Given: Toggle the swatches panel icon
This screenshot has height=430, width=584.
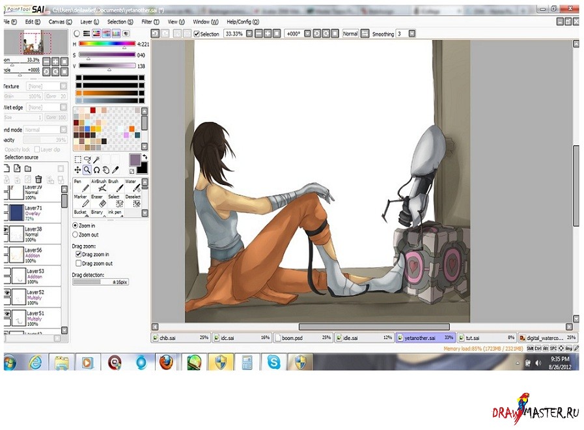Looking at the screenshot, I should pyautogui.click(x=116, y=33).
